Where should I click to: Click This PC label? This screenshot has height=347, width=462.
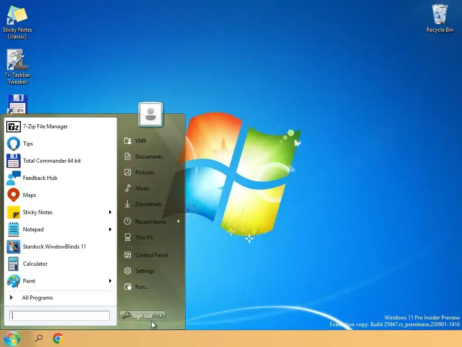(x=144, y=238)
